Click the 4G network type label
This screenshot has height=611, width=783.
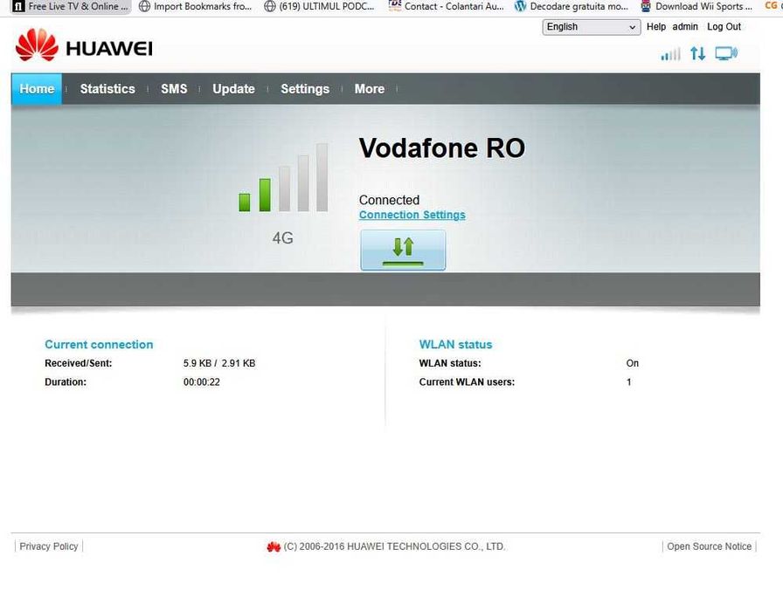click(x=282, y=238)
